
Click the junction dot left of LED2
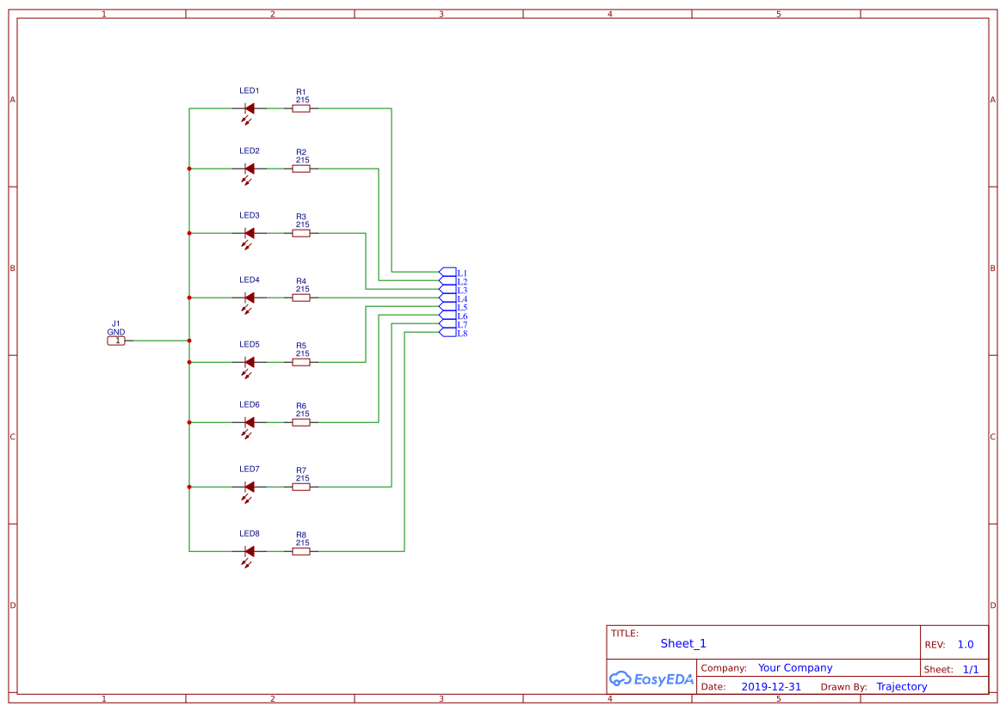(x=188, y=169)
